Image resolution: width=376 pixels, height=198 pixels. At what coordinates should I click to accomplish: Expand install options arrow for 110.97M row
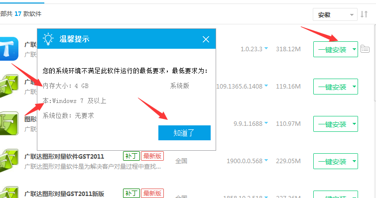tap(354, 124)
